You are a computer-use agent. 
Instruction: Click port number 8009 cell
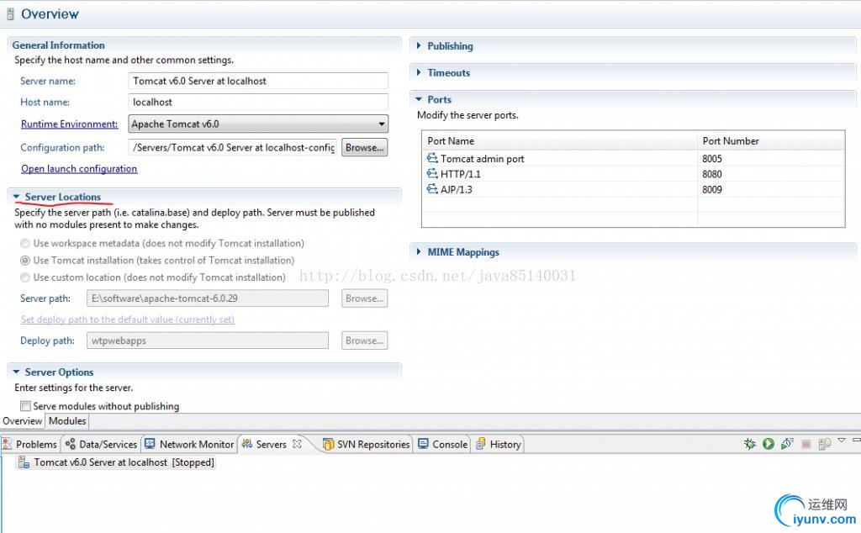[712, 189]
